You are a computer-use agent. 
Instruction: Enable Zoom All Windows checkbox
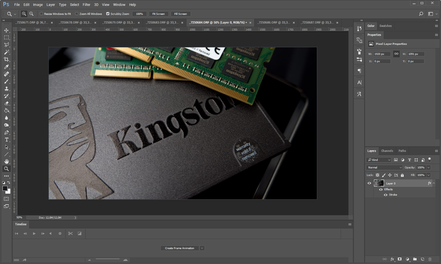[x=77, y=14]
